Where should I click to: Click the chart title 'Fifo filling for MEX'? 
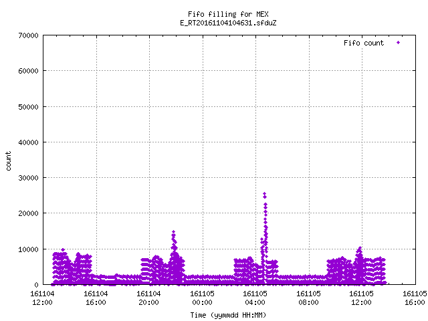coord(228,14)
